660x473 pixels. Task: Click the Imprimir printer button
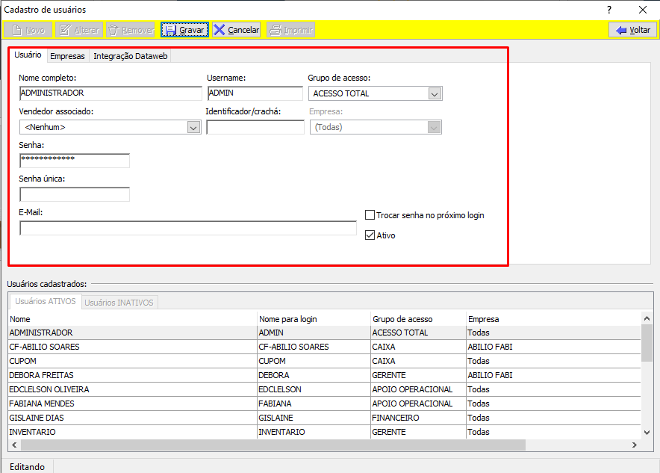[291, 30]
